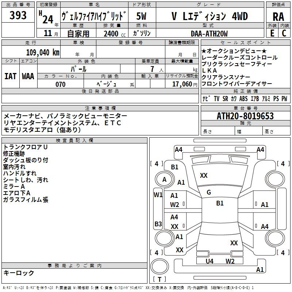Click the IAT shift type cell
Image resolution: width=292 pixels, height=292 pixels.
[x=10, y=76]
